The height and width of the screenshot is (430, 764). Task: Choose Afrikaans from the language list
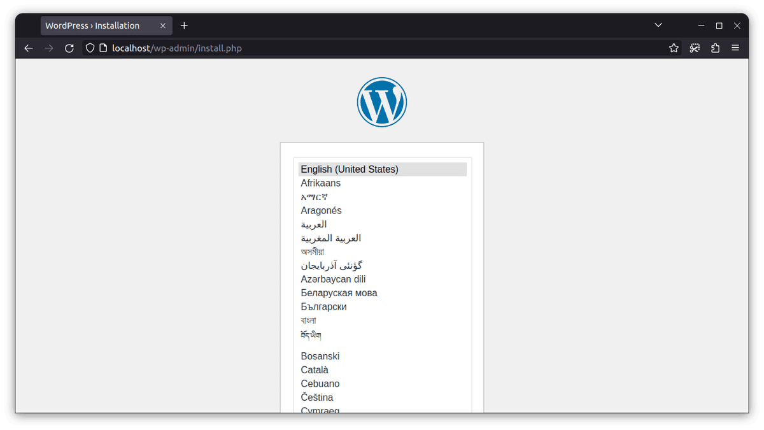coord(321,183)
